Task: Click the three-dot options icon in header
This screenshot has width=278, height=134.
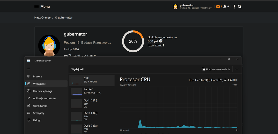Action: [x=234, y=7]
